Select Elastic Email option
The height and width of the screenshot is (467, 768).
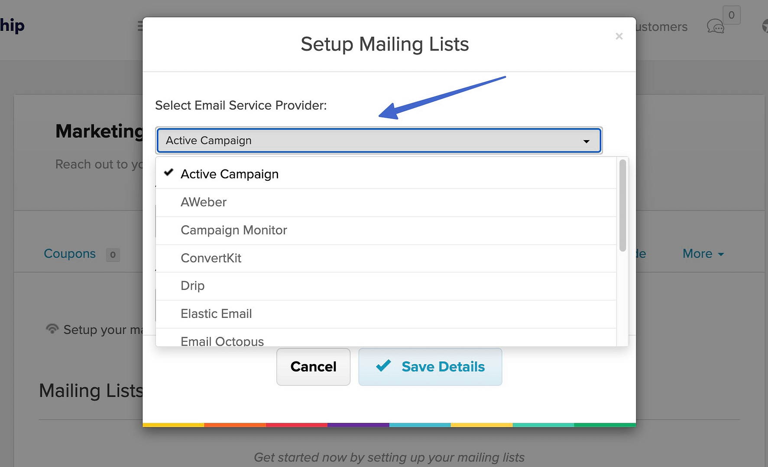pyautogui.click(x=216, y=314)
